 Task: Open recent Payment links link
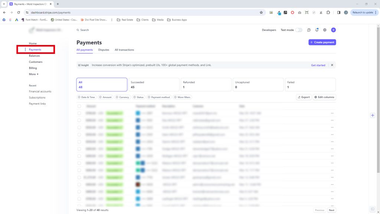click(37, 104)
